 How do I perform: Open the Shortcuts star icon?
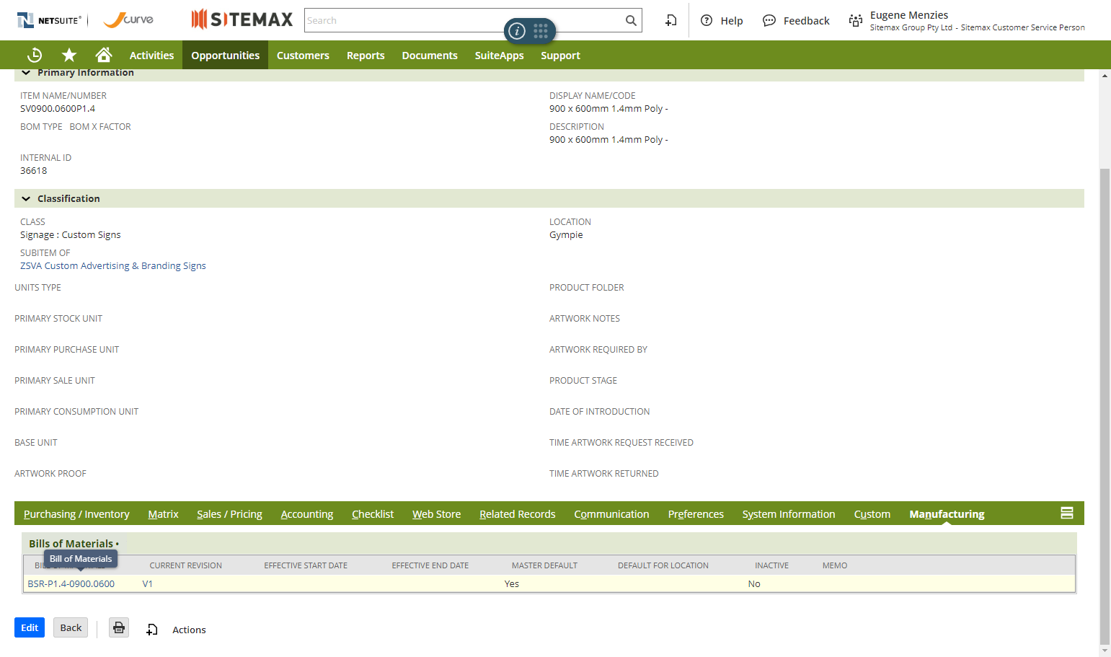69,55
